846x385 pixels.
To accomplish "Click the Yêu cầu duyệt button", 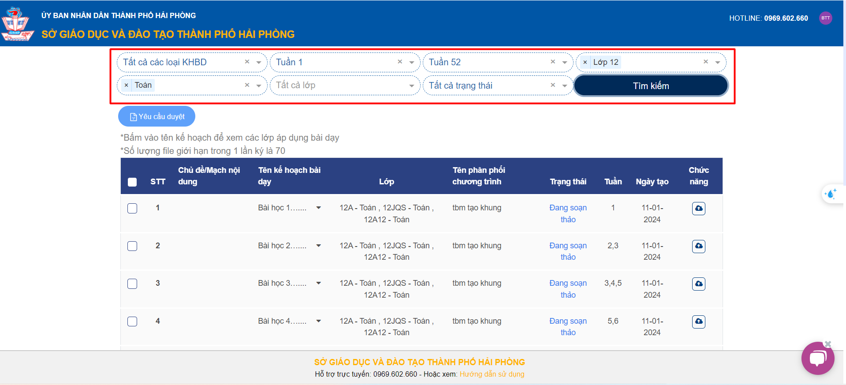I will (157, 116).
